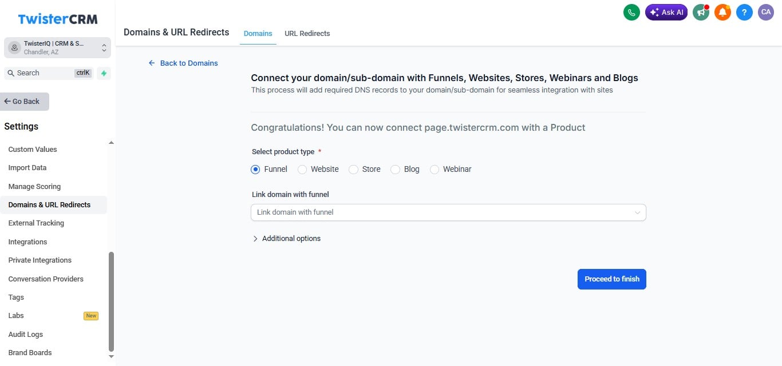Click the sidebar scroll down arrow

[x=111, y=356]
